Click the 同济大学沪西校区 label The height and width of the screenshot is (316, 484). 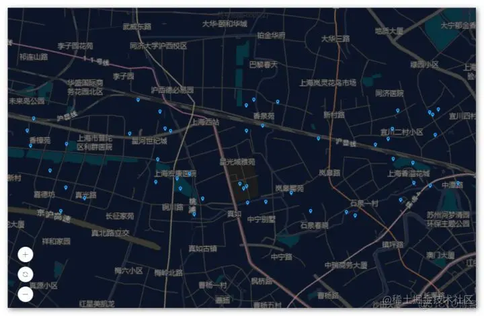(x=159, y=46)
